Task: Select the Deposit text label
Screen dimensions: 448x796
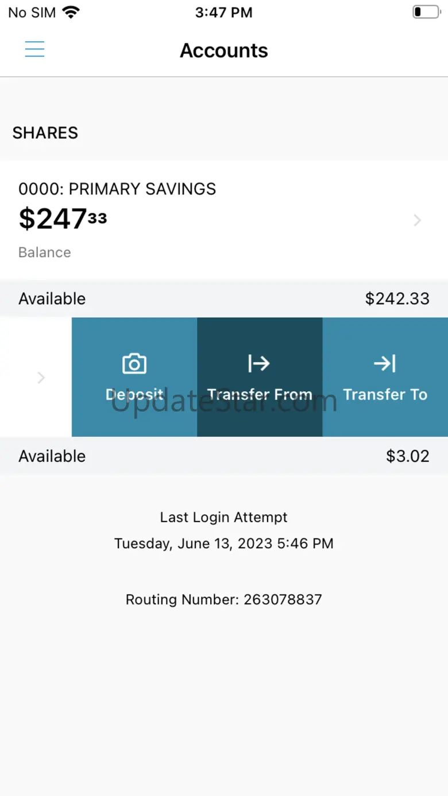Action: (134, 395)
